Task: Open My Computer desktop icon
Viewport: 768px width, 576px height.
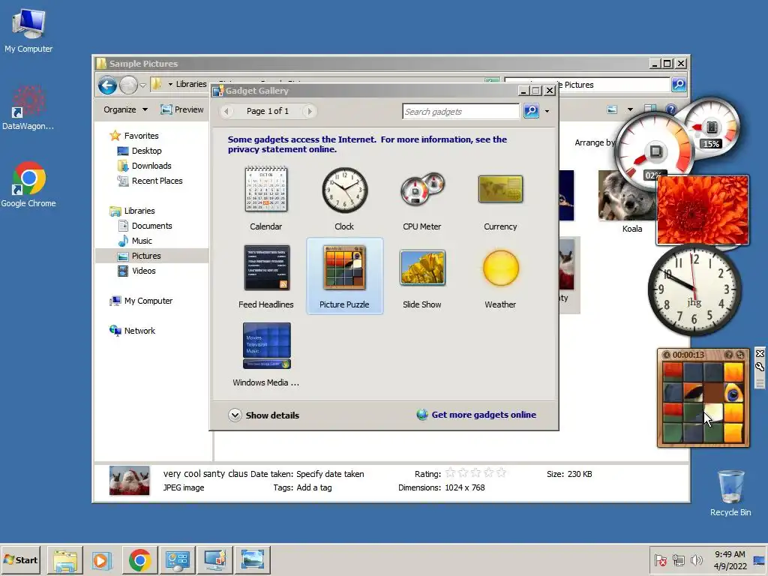Action: point(28,31)
